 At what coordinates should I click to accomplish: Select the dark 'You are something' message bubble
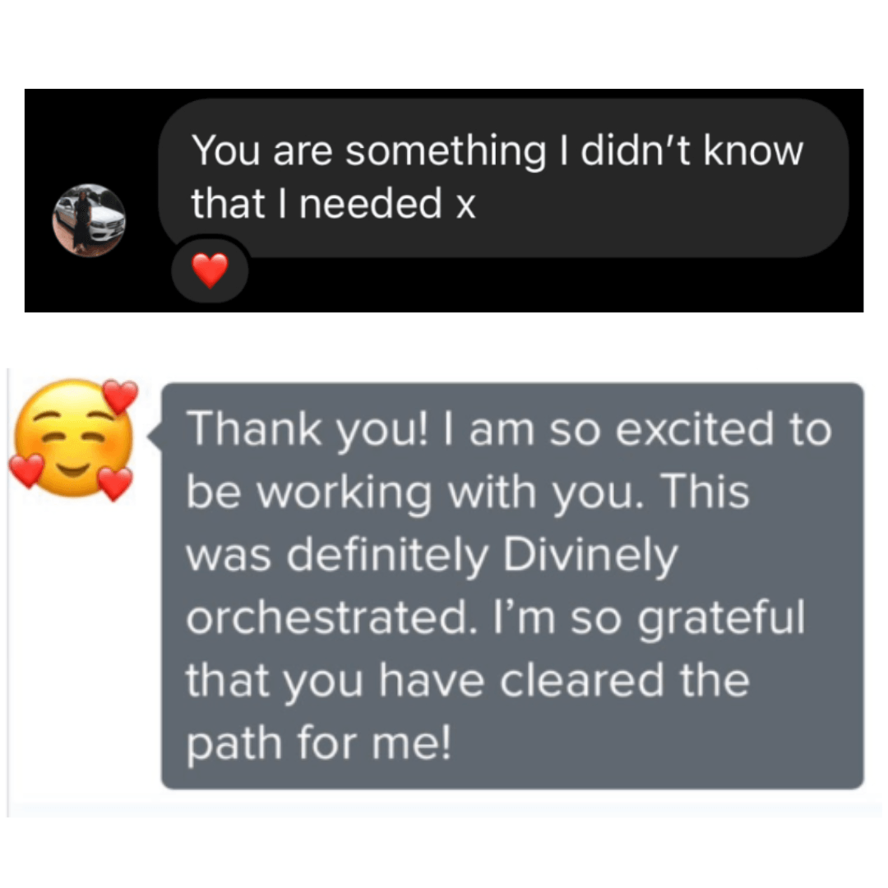503,178
